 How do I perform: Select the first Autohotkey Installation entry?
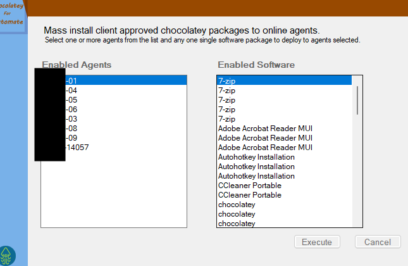click(x=256, y=157)
